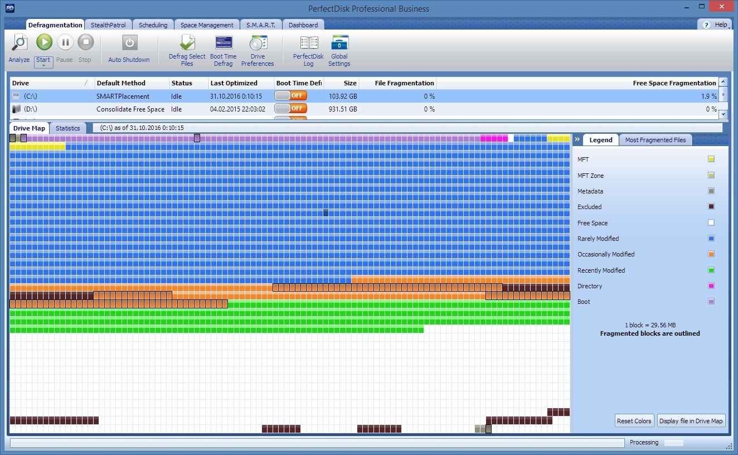Change the Directory color swatch

pyautogui.click(x=711, y=285)
